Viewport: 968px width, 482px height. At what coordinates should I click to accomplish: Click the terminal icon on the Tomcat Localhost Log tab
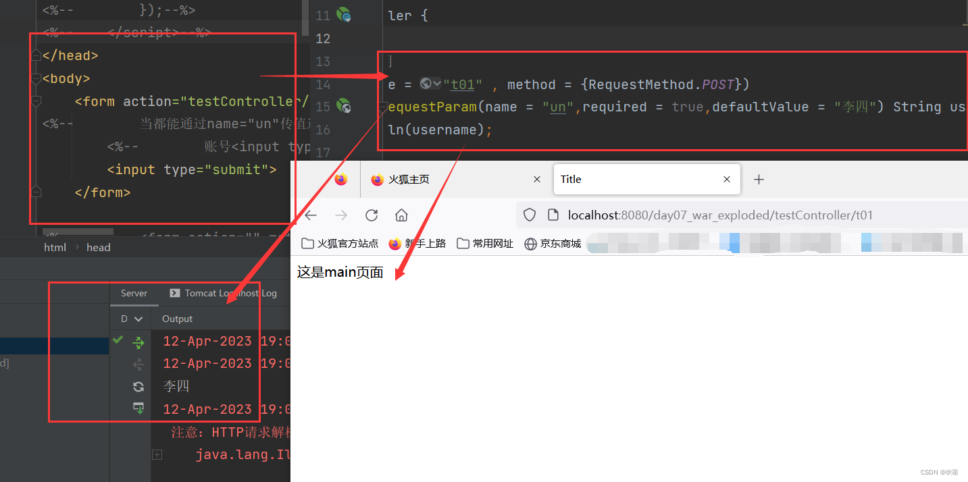(174, 293)
